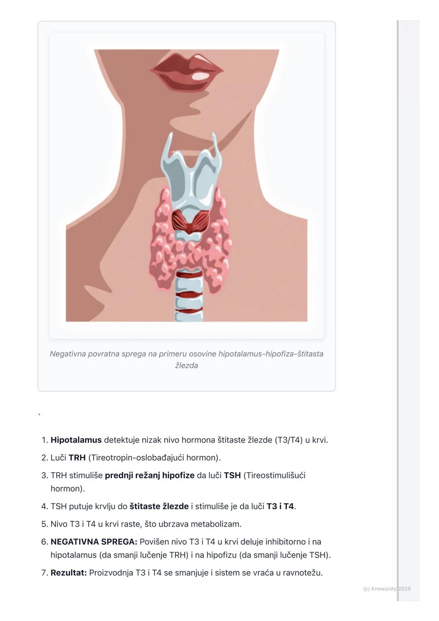
Task: Click the caption word 'žlezda'
Action: tap(187, 365)
